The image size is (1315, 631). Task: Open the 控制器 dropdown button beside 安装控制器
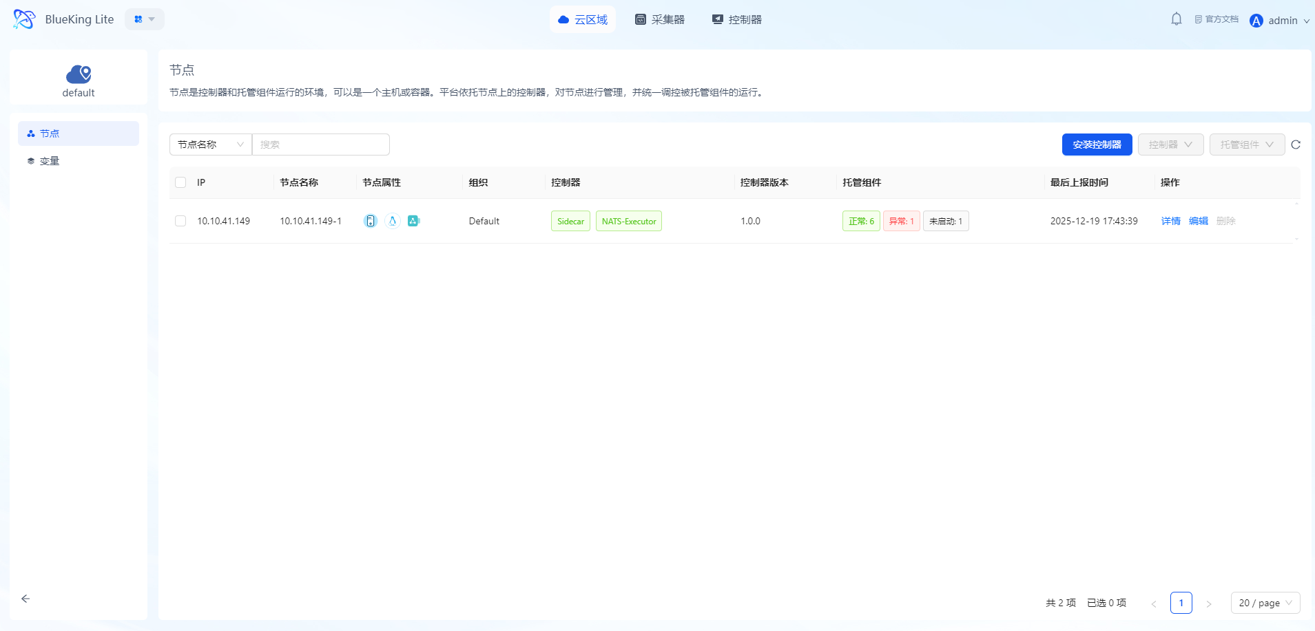pyautogui.click(x=1171, y=145)
